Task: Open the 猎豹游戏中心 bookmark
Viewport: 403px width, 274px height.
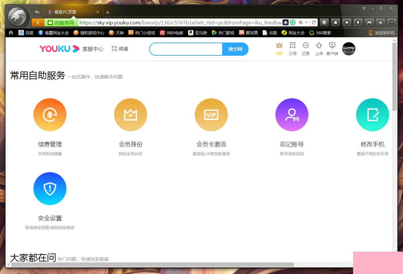Action: click(x=89, y=33)
